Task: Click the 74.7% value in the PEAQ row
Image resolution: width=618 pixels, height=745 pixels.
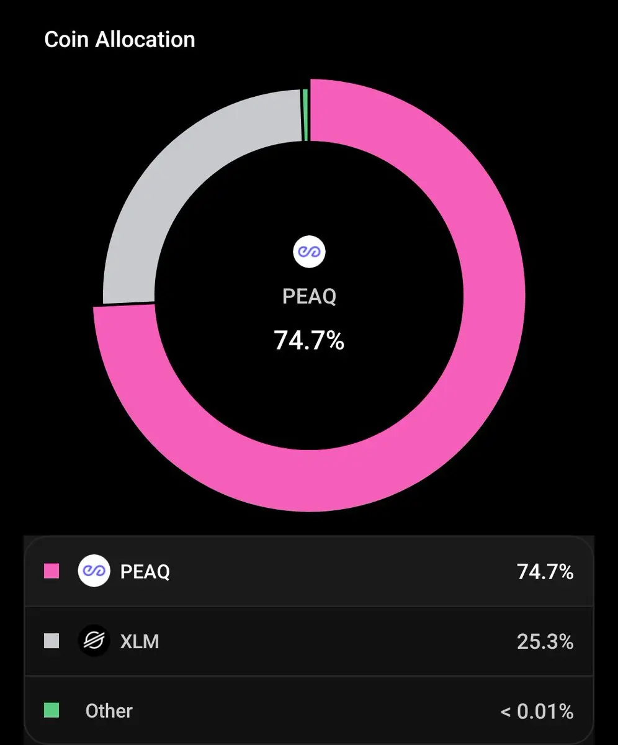Action: (x=545, y=572)
